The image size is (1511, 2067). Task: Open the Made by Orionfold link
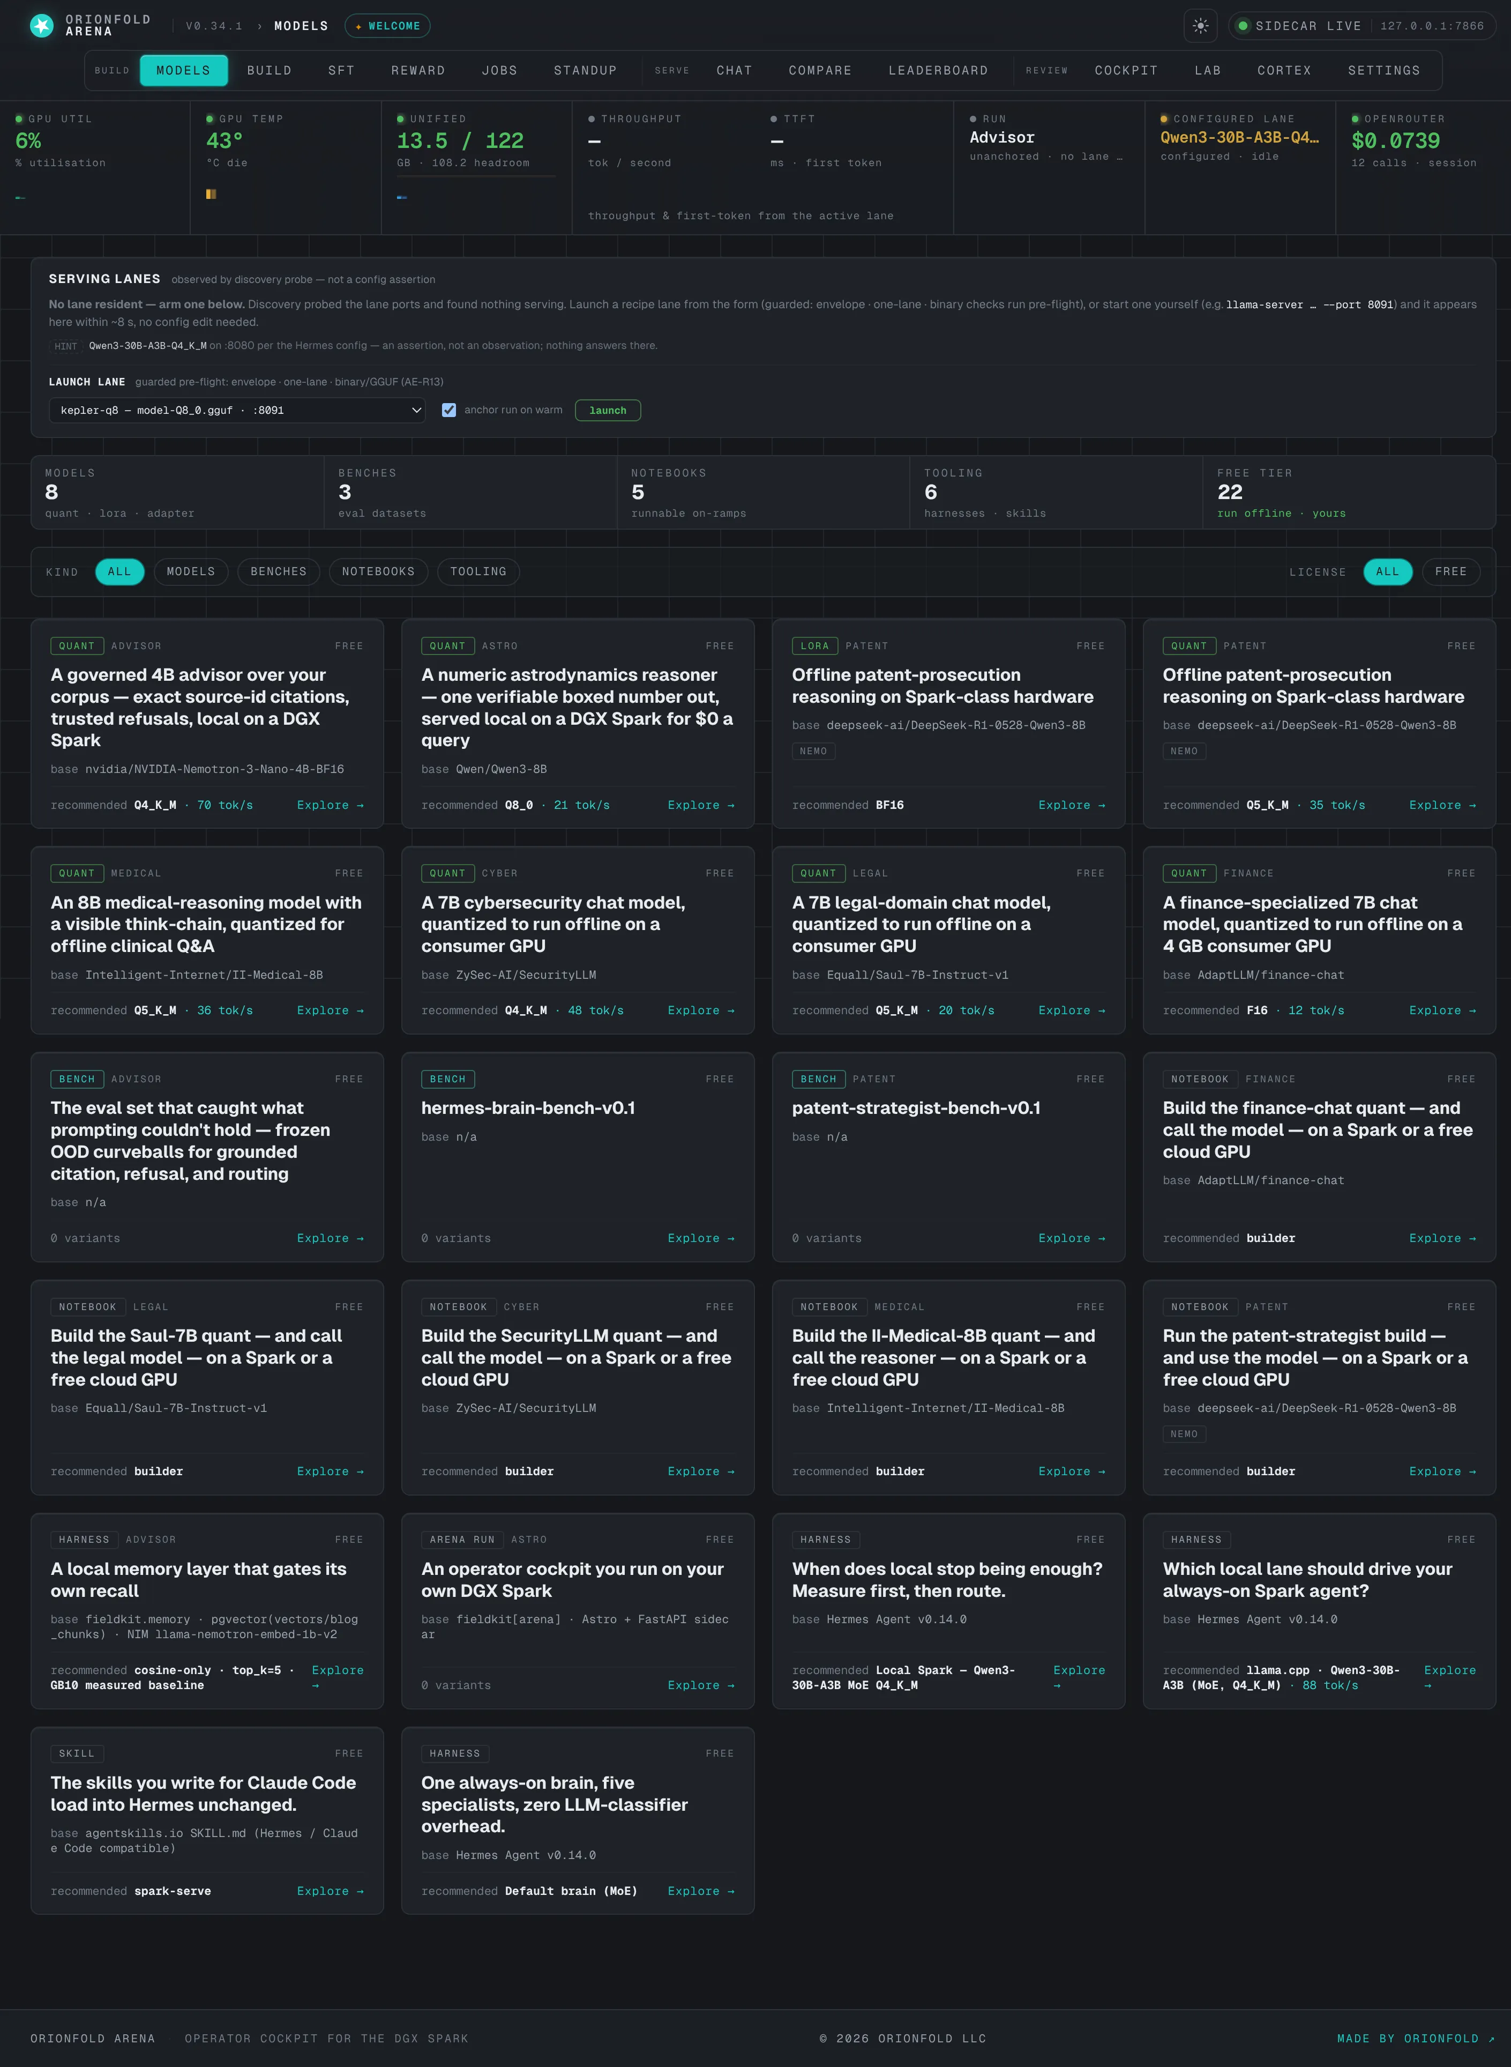tap(1416, 2039)
